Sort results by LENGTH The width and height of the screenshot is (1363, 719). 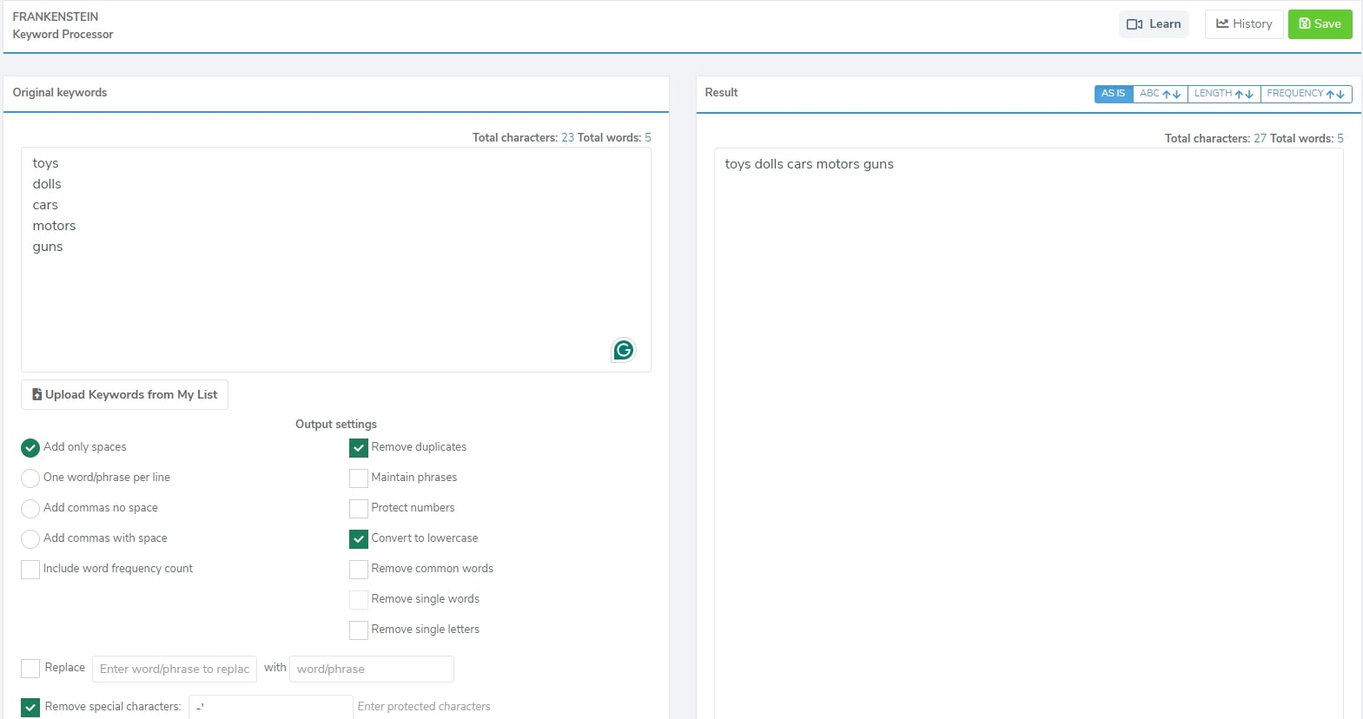pos(1223,94)
